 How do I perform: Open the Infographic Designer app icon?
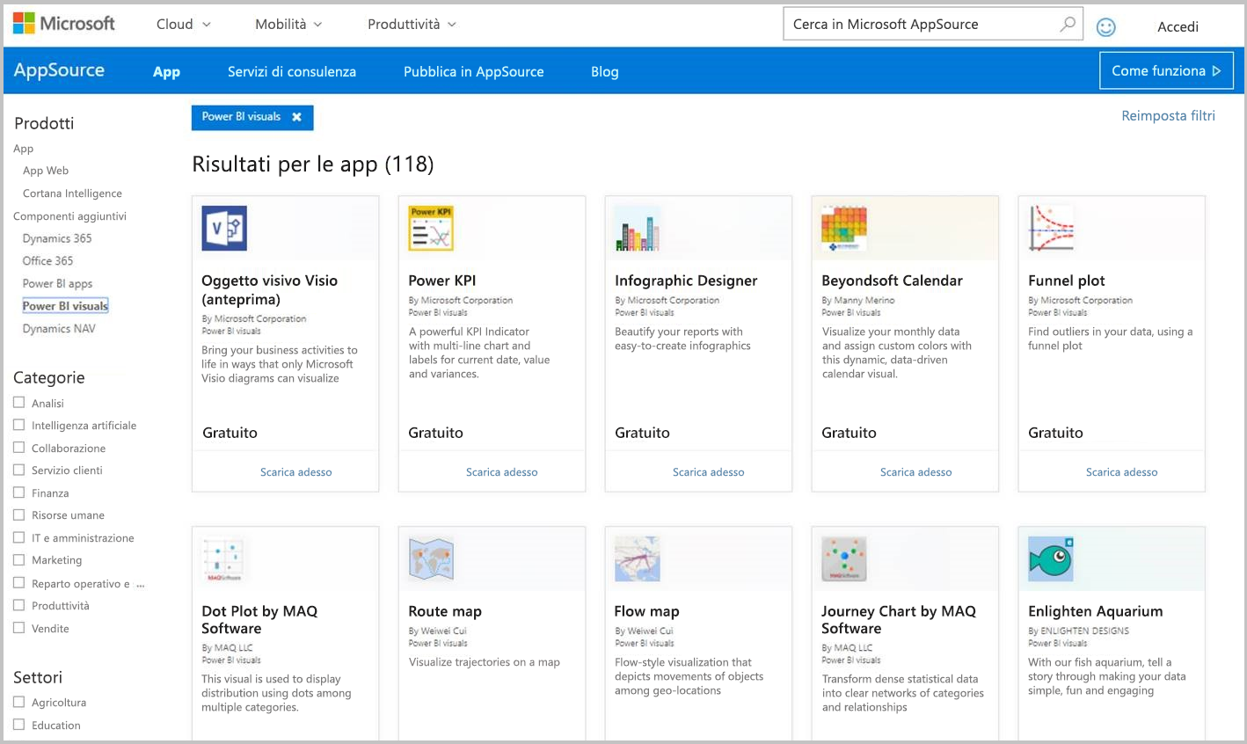click(638, 229)
